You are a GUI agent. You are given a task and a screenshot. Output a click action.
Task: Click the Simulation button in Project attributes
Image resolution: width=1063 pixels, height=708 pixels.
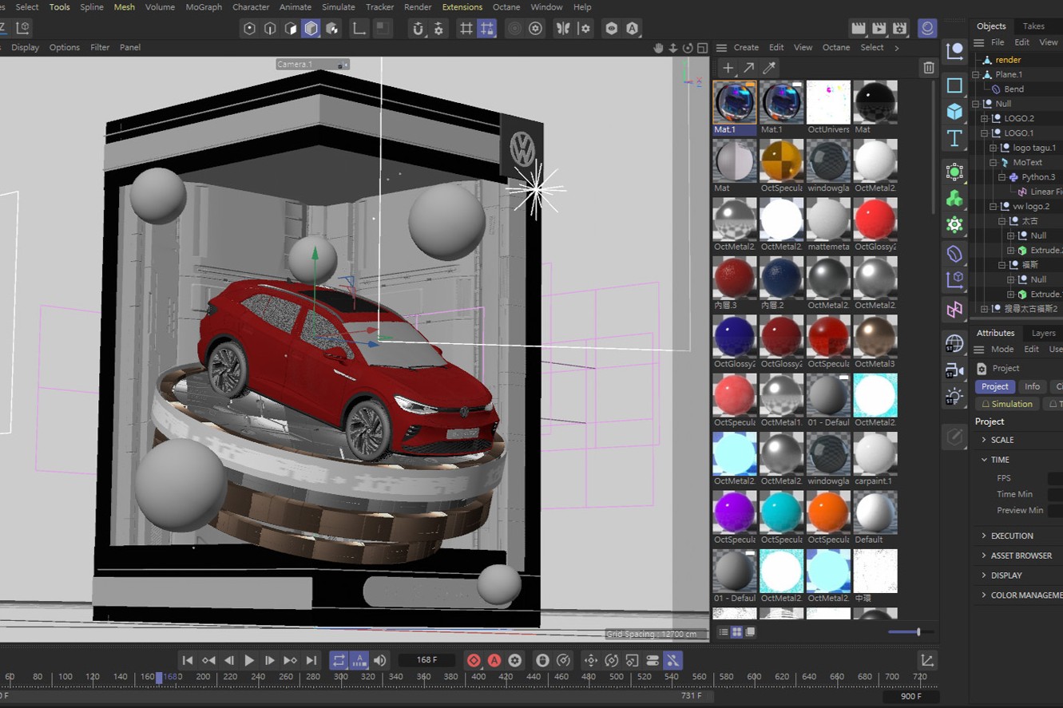coord(1006,404)
